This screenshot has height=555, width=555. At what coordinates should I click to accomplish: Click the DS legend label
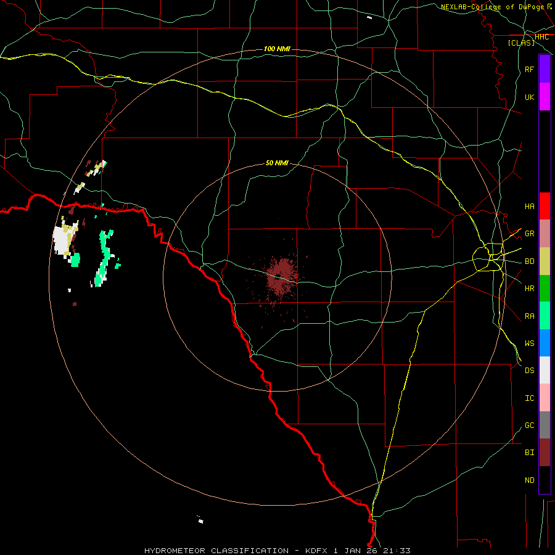click(529, 371)
